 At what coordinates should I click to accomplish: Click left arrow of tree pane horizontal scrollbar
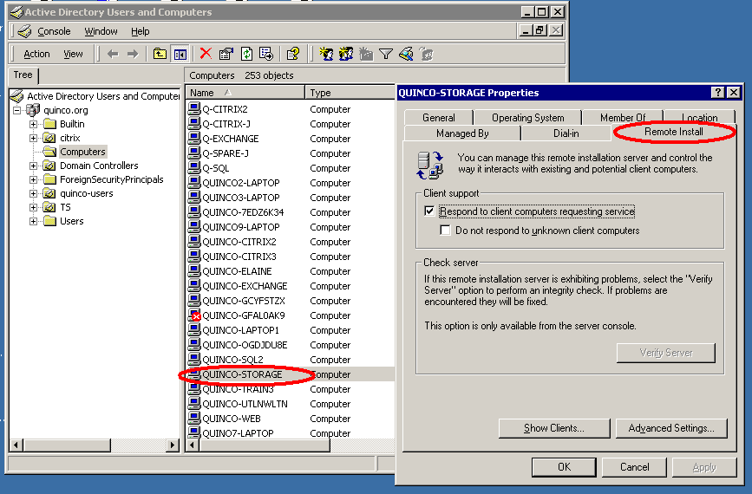pyautogui.click(x=16, y=445)
